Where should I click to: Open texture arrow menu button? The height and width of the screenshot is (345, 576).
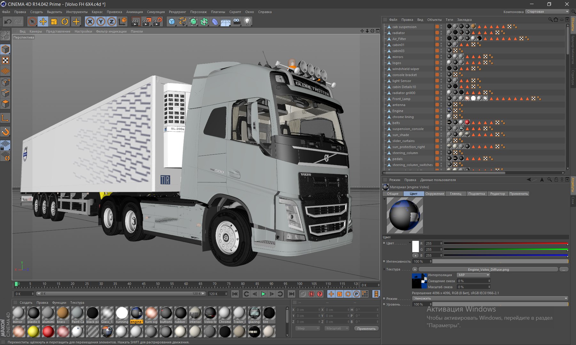415,269
